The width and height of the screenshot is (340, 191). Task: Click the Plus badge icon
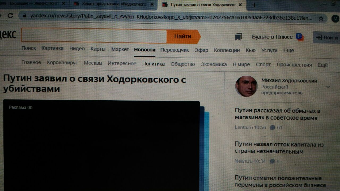[x=300, y=37]
